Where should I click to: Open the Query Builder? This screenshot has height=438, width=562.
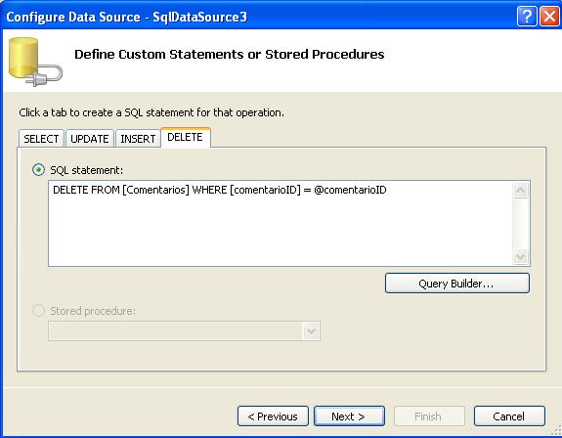(457, 284)
